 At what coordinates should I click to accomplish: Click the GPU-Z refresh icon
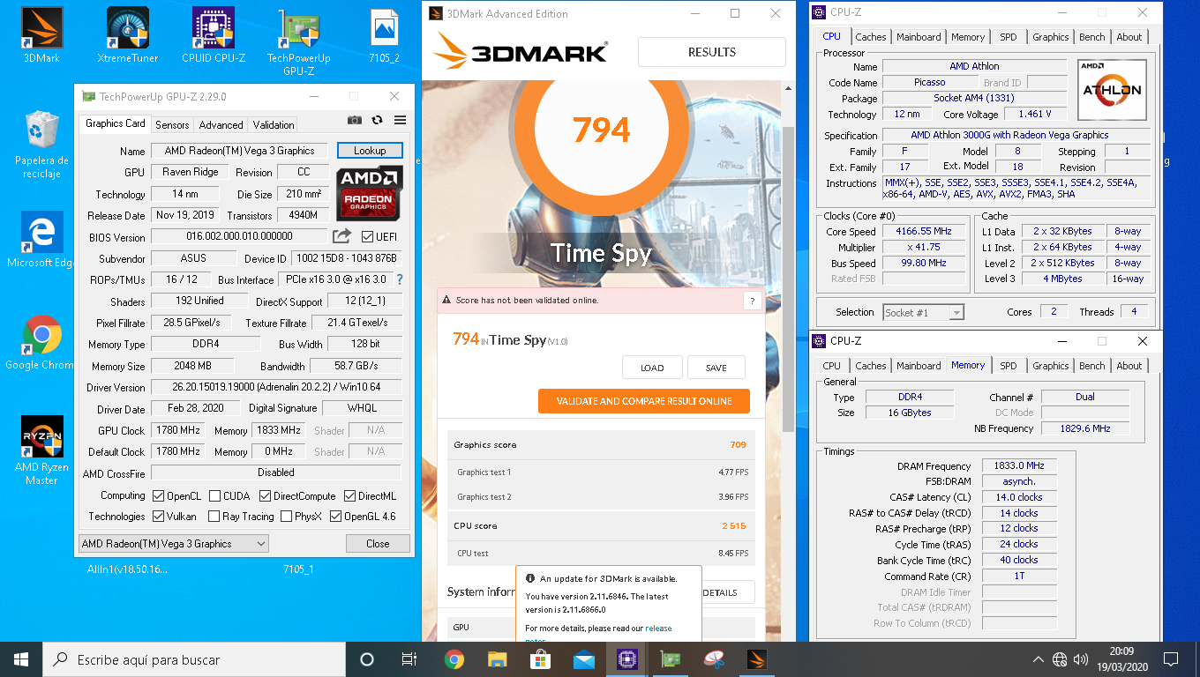(378, 121)
